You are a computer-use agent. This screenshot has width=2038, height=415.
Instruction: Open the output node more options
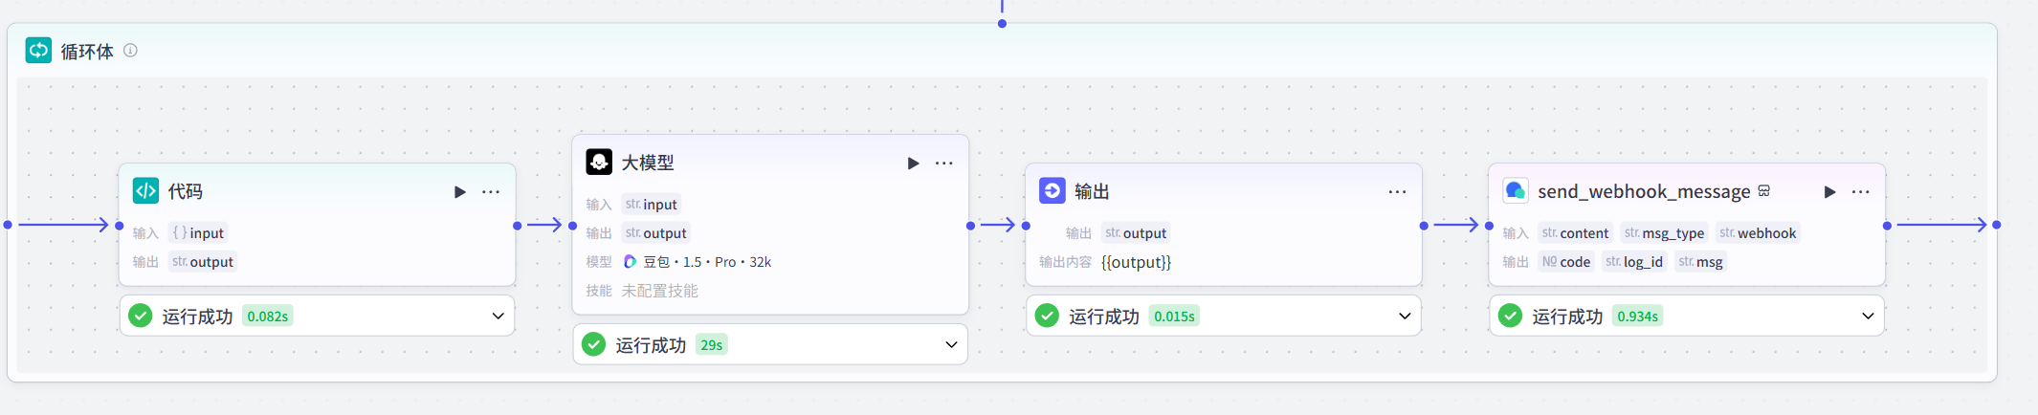click(x=1397, y=192)
